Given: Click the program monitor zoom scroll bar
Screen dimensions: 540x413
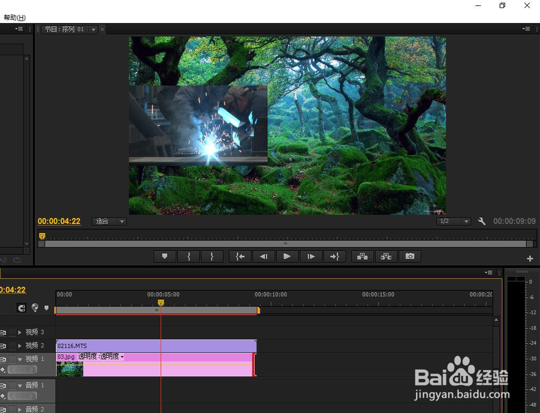Looking at the screenshot, I should click(x=286, y=243).
